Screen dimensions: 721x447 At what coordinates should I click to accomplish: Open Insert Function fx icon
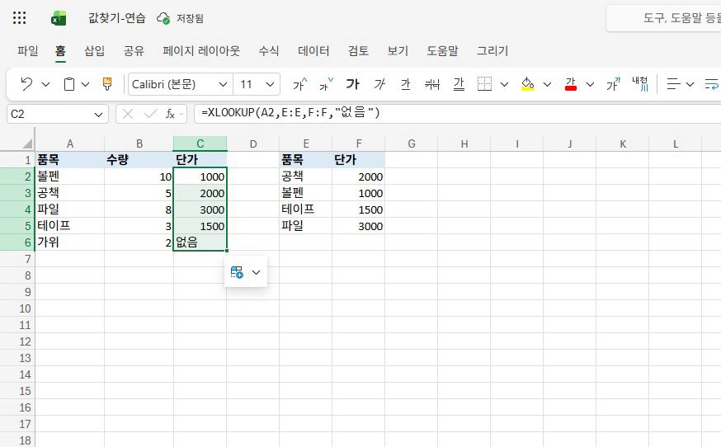pos(170,114)
